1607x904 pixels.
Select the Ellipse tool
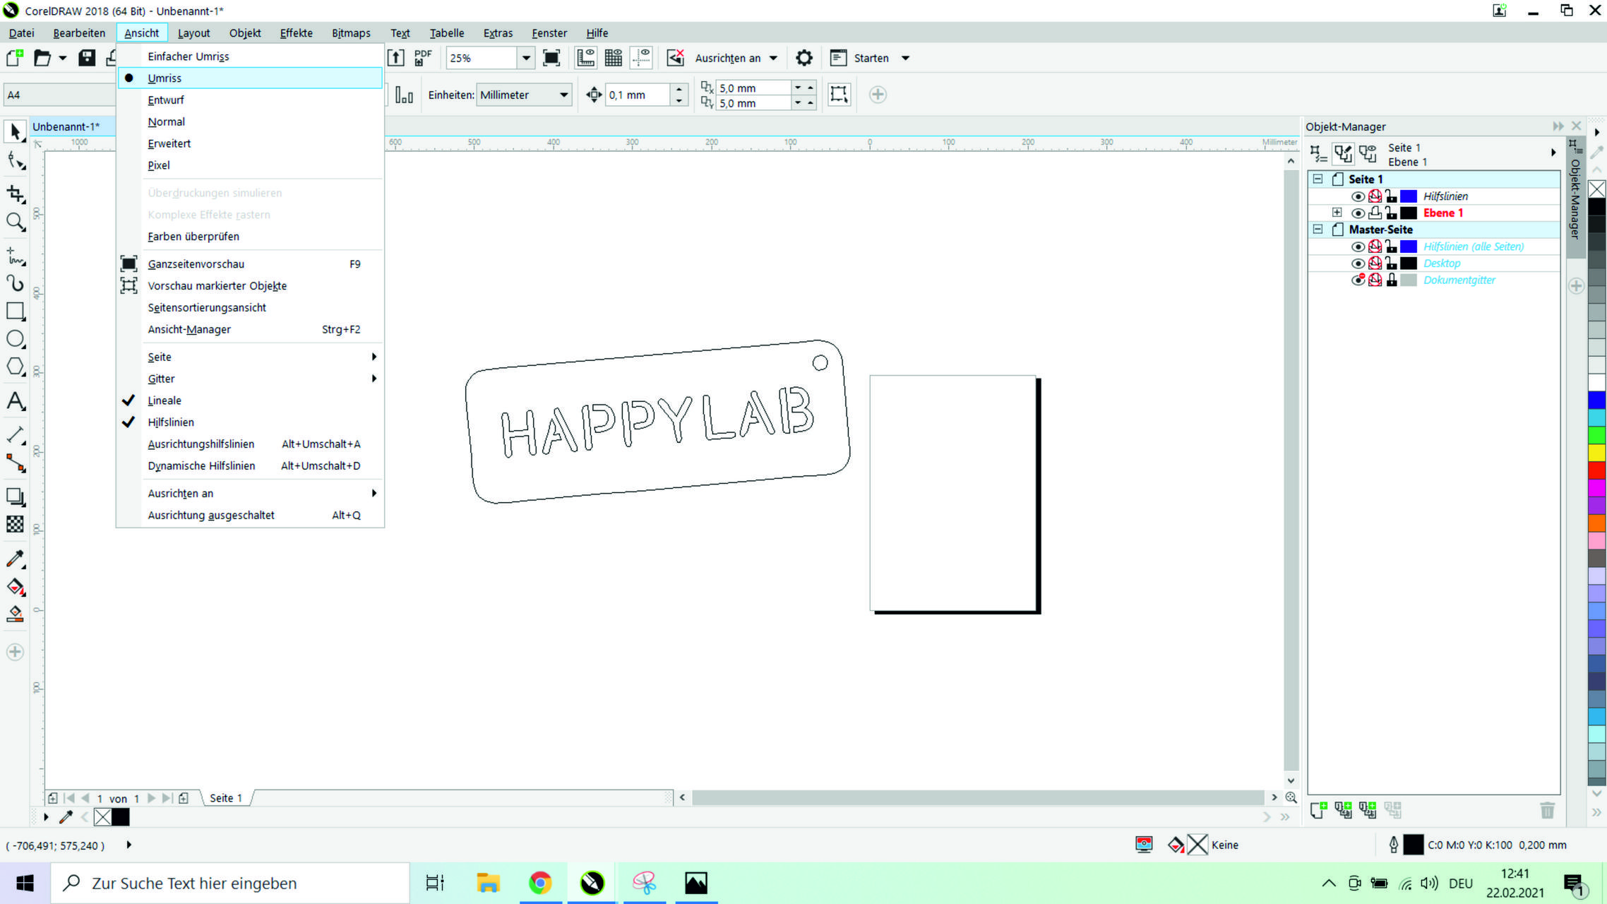coord(15,339)
